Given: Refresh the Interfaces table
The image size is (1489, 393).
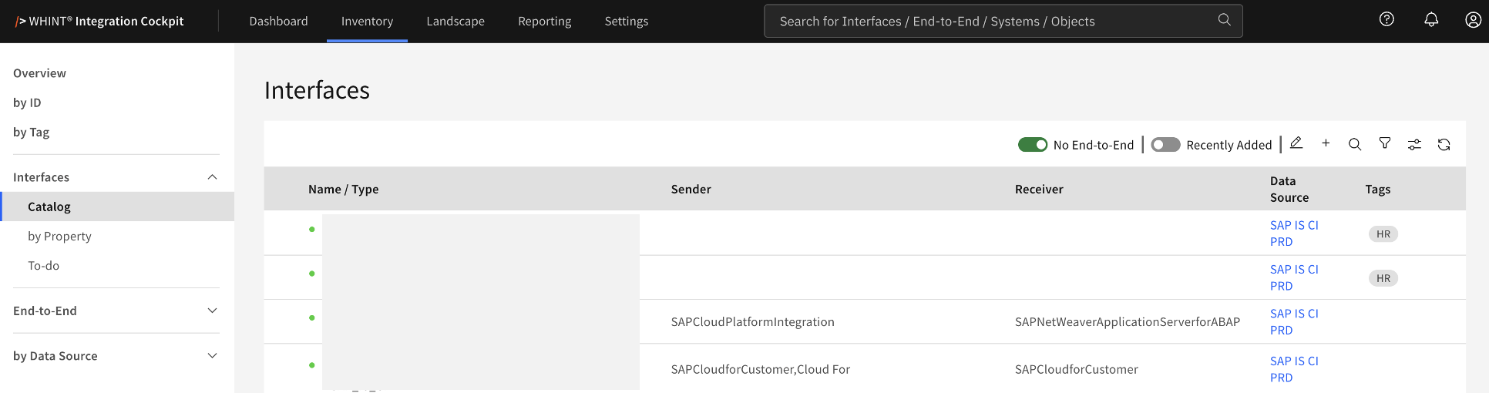Looking at the screenshot, I should point(1444,144).
